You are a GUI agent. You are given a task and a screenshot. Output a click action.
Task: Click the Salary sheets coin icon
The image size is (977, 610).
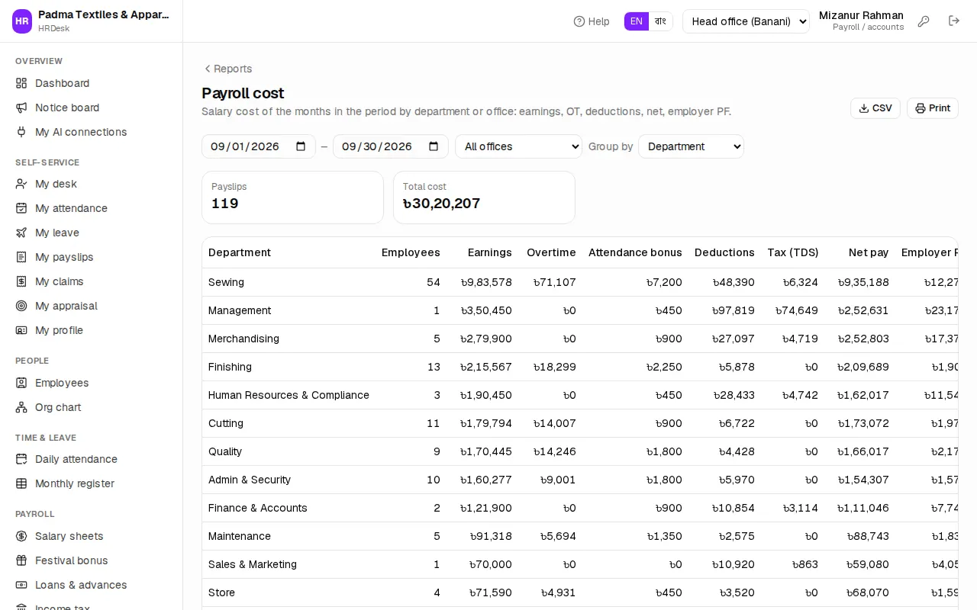[x=21, y=536]
